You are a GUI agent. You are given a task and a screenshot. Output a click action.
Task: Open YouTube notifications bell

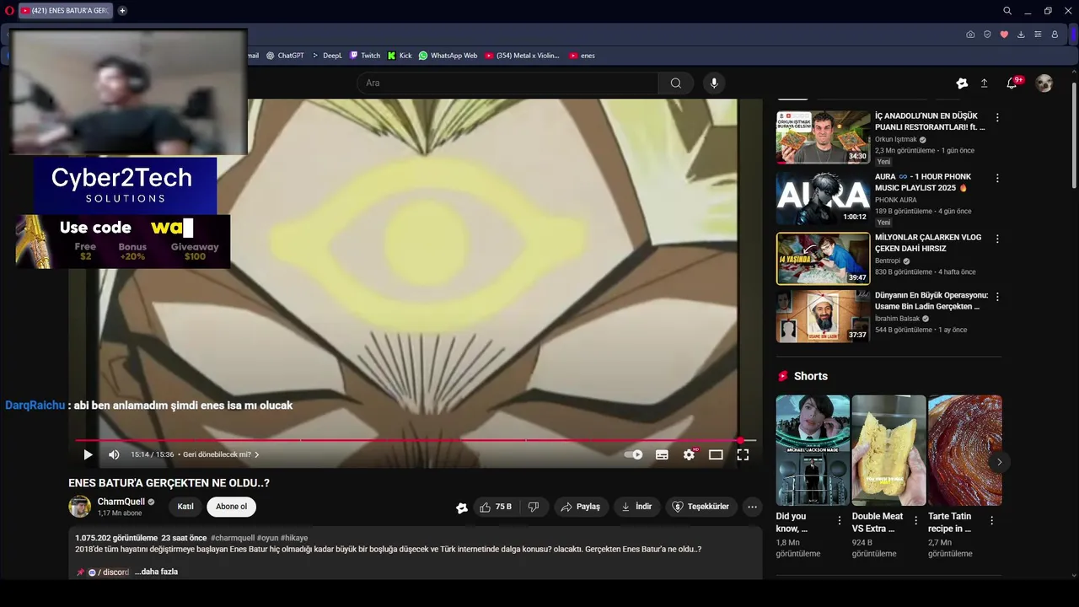pyautogui.click(x=1012, y=83)
